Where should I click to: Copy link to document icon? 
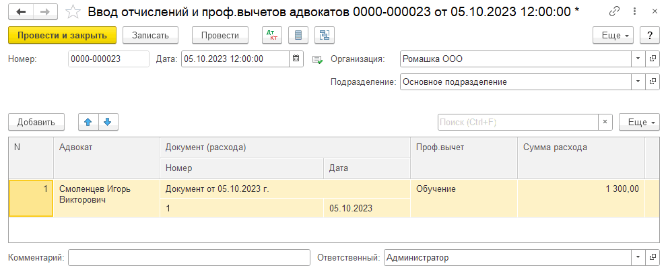click(x=613, y=12)
